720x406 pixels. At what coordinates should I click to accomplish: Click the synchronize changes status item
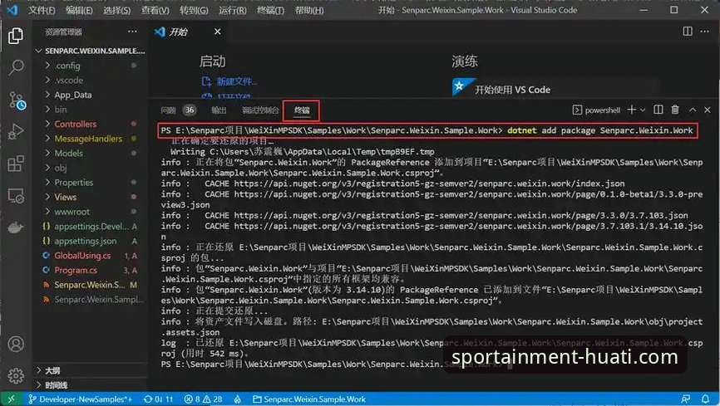point(158,399)
